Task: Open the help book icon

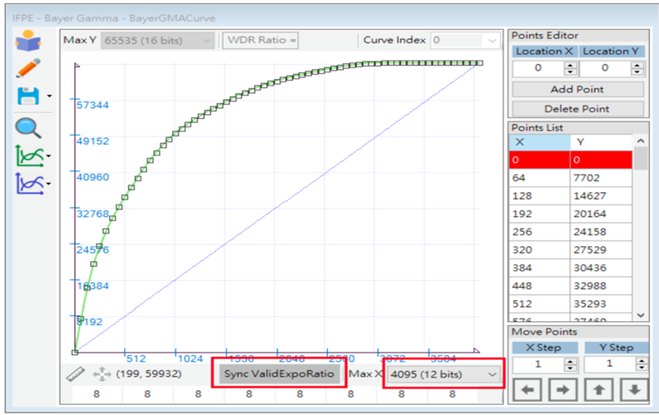Action: (28, 41)
